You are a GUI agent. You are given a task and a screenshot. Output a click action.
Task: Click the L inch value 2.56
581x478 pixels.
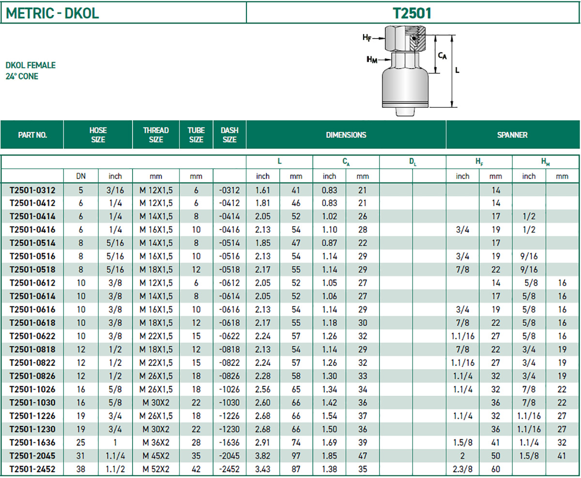click(x=262, y=390)
